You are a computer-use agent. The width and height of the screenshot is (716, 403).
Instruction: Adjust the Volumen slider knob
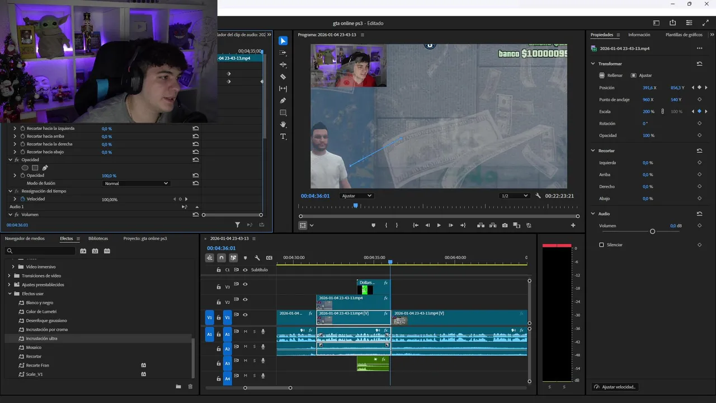(x=652, y=231)
